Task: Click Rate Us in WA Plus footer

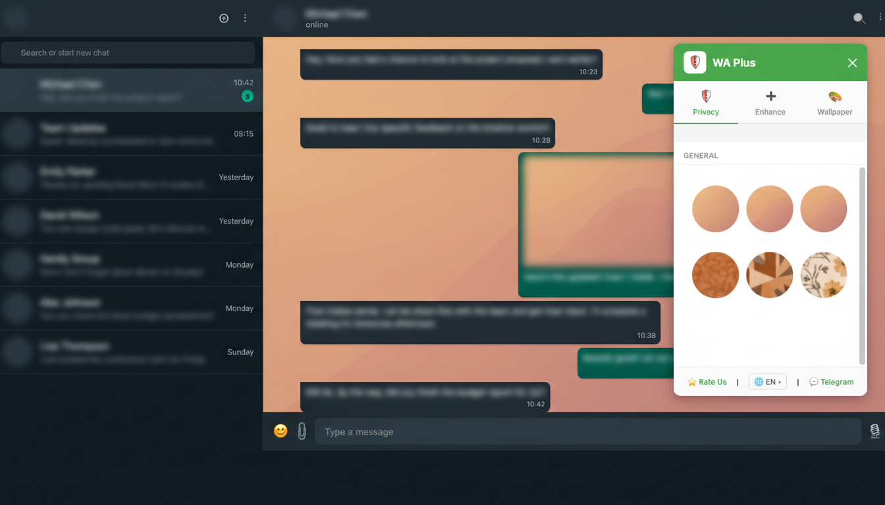Action: [x=707, y=381]
